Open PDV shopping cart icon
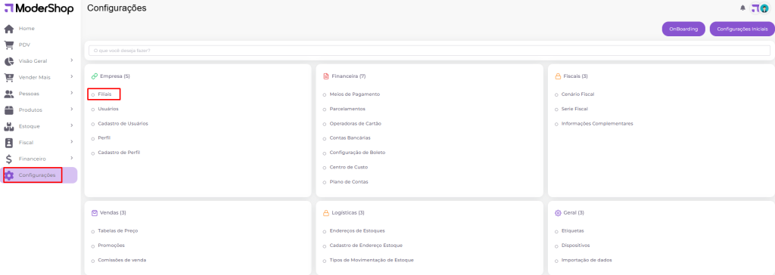775x275 pixels. (9, 45)
